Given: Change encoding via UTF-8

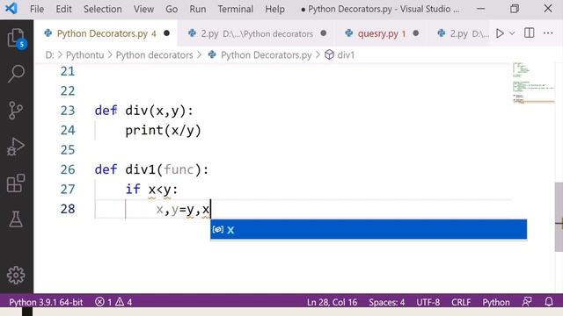Looking at the screenshot, I should tap(428, 302).
